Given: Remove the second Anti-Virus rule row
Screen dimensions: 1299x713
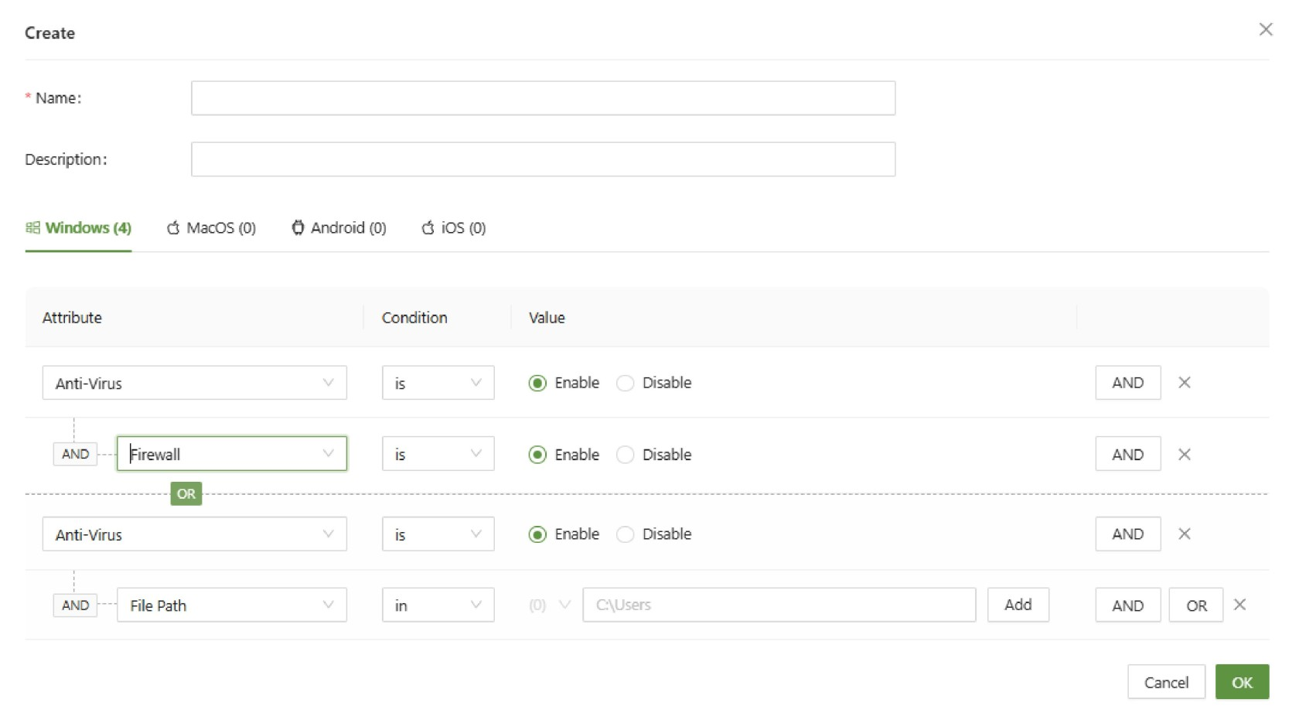Looking at the screenshot, I should coord(1184,534).
